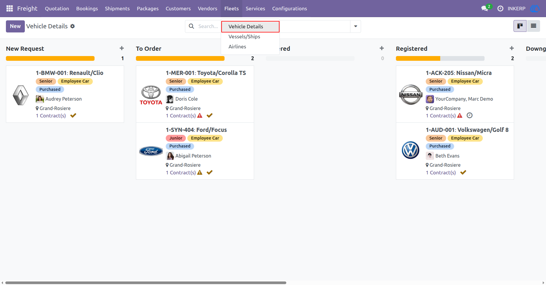Click the Toyota logo thumbnail
Image resolution: width=546 pixels, height=285 pixels.
point(151,95)
